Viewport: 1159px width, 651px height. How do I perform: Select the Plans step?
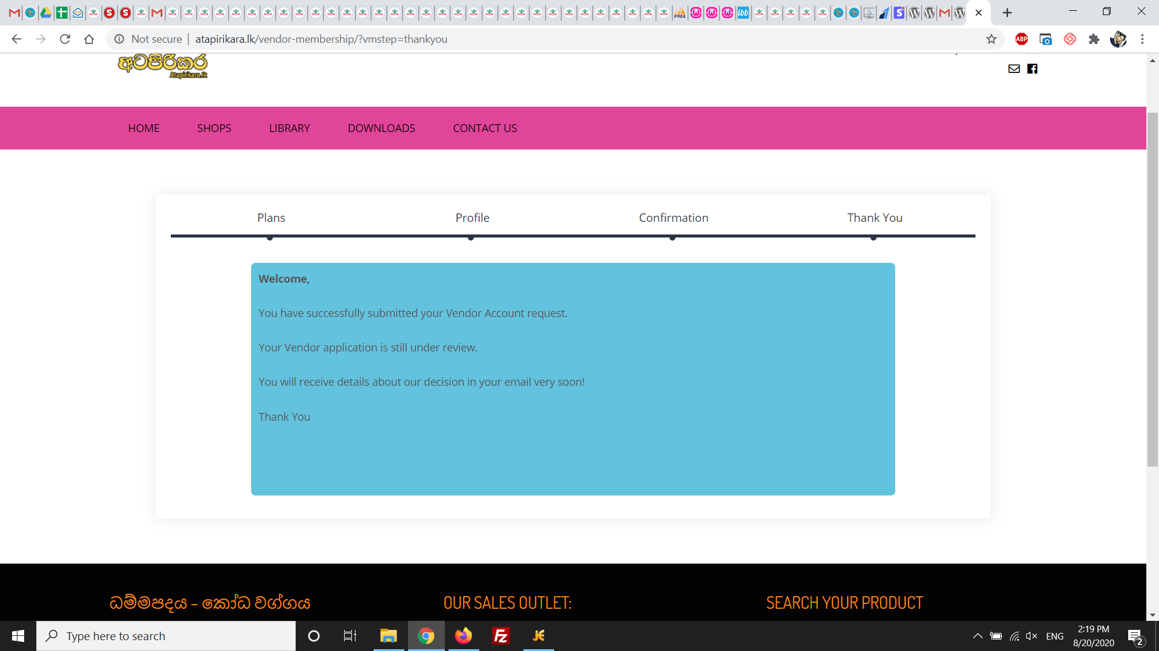[271, 218]
